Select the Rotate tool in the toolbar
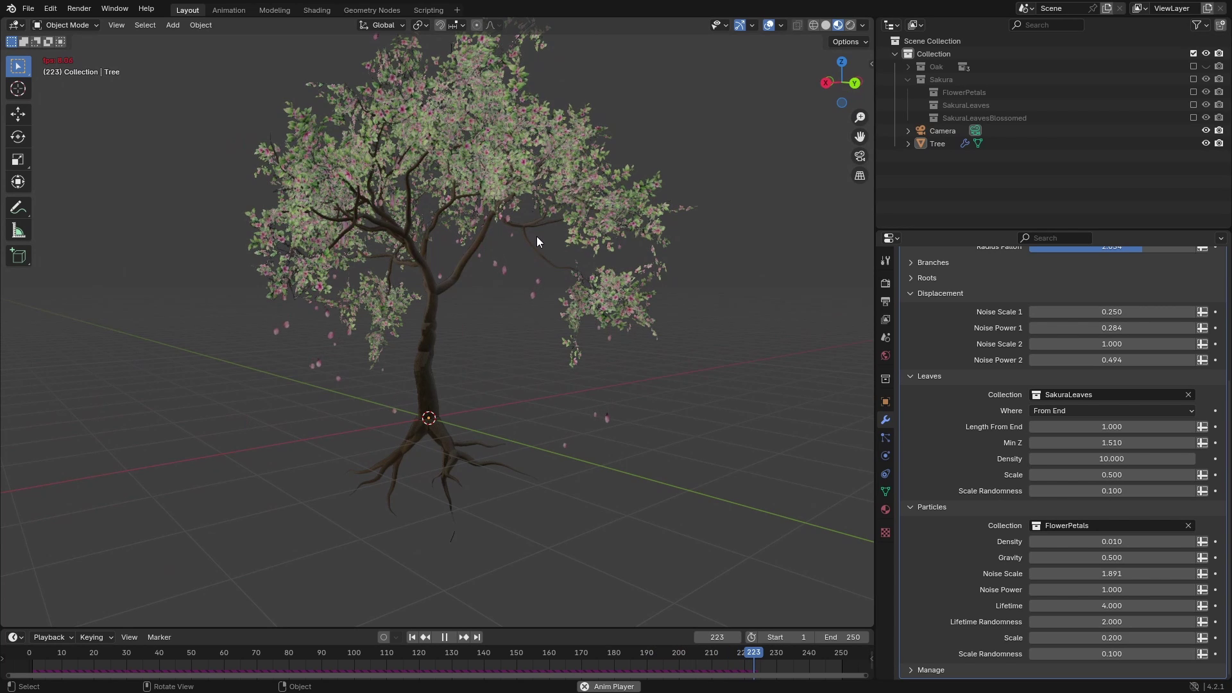 [18, 136]
